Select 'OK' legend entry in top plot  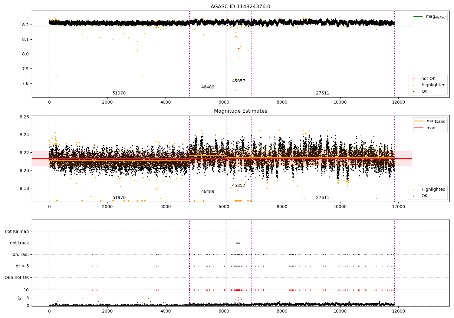tap(424, 91)
